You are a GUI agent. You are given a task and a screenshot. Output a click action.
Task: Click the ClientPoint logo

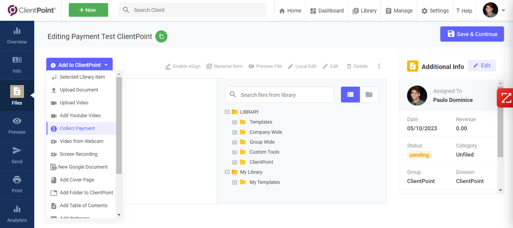32,10
